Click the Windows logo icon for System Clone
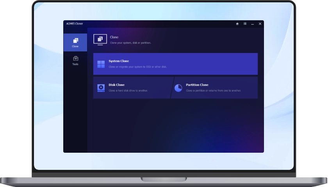The image size is (328, 187). 101,64
